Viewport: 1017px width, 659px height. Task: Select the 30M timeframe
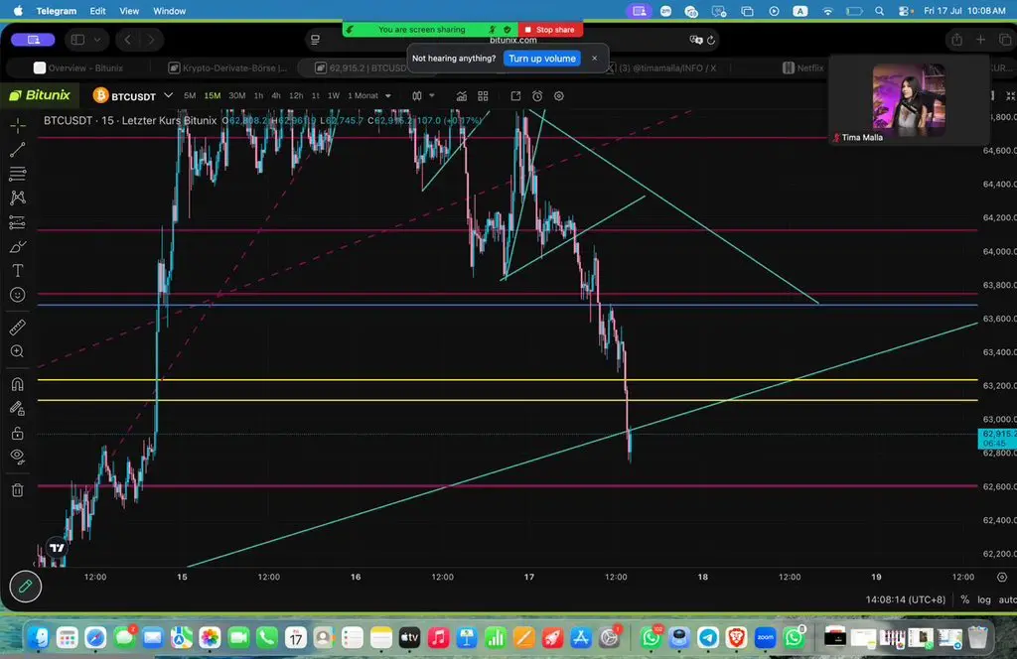click(x=236, y=96)
